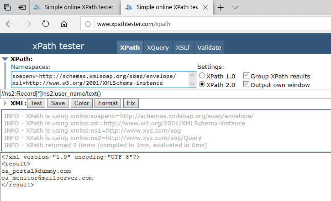Open a new tab with plus icon
The width and height of the screenshot is (331, 201).
pyautogui.click(x=221, y=8)
